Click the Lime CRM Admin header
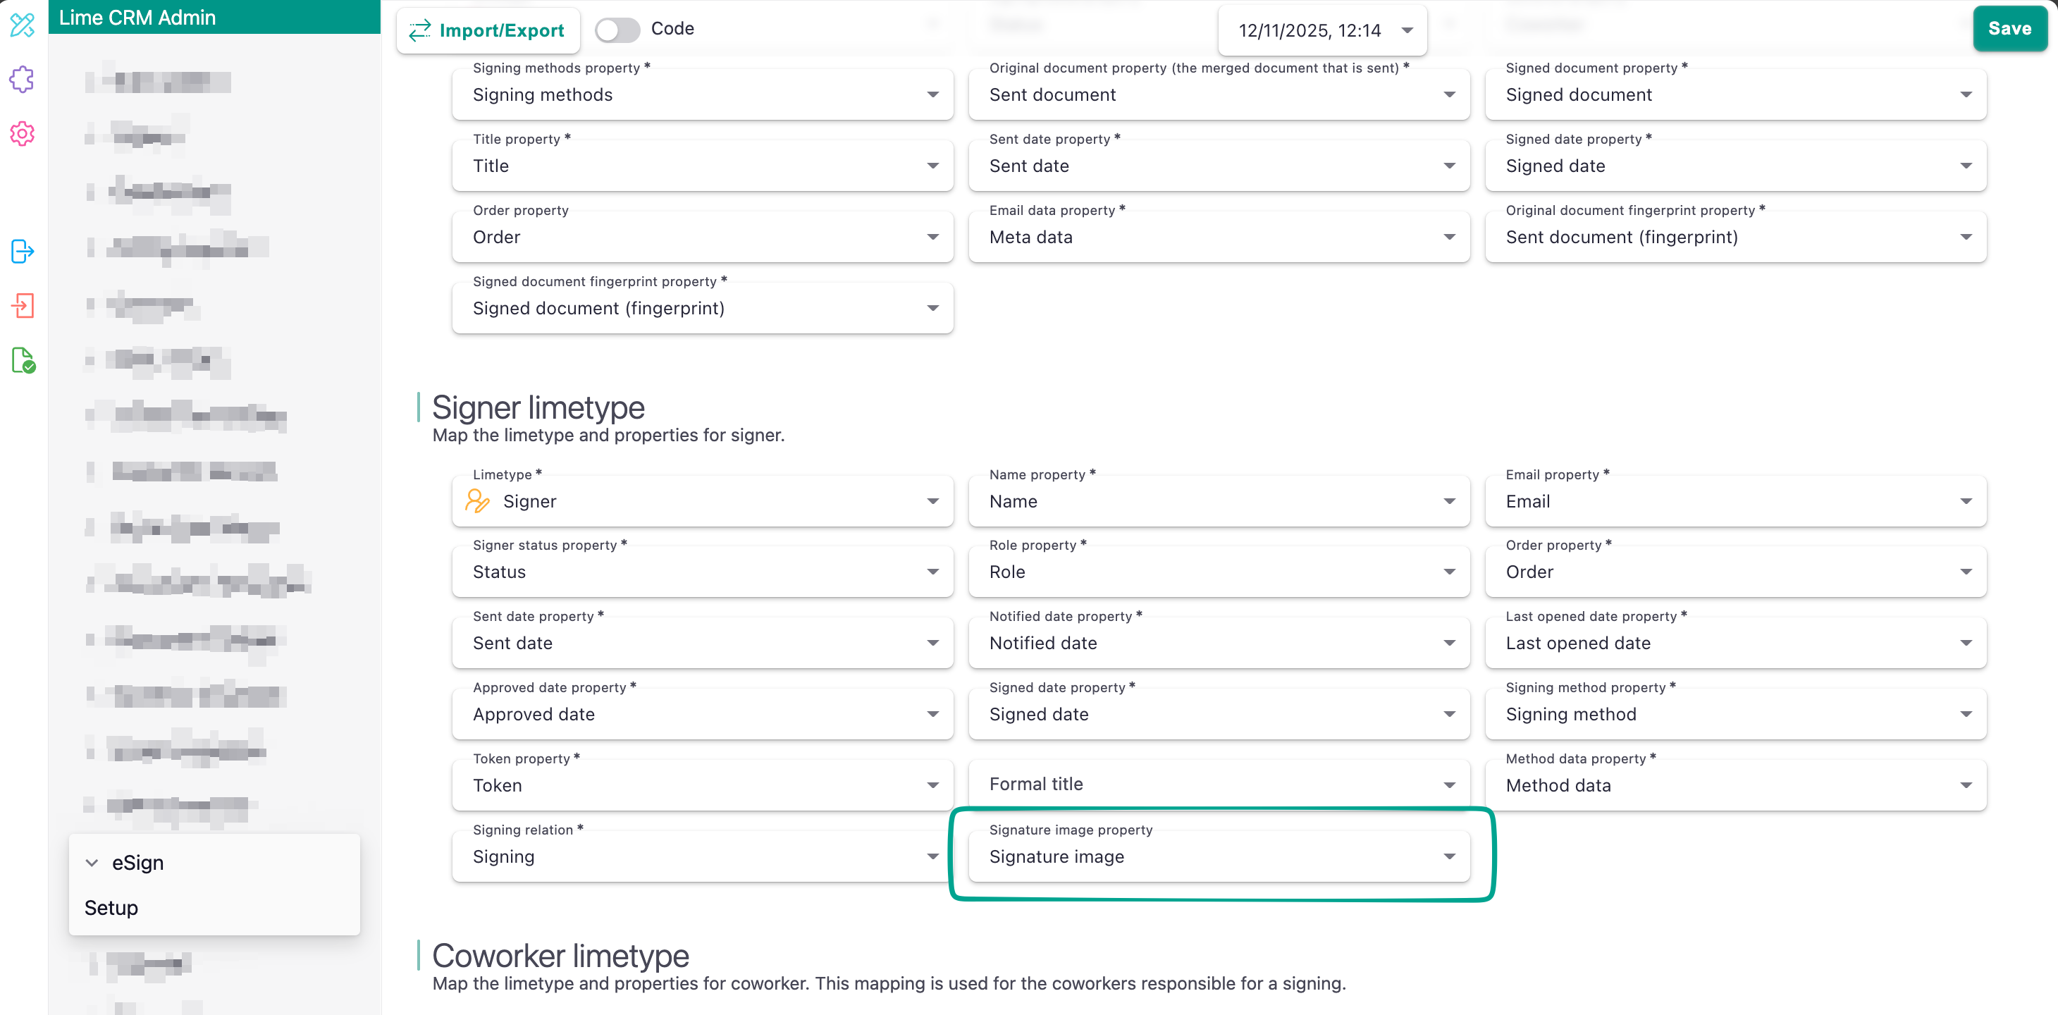 (137, 18)
